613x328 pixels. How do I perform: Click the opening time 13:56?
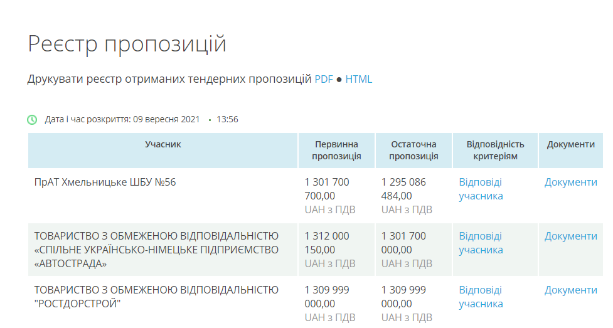coord(227,119)
